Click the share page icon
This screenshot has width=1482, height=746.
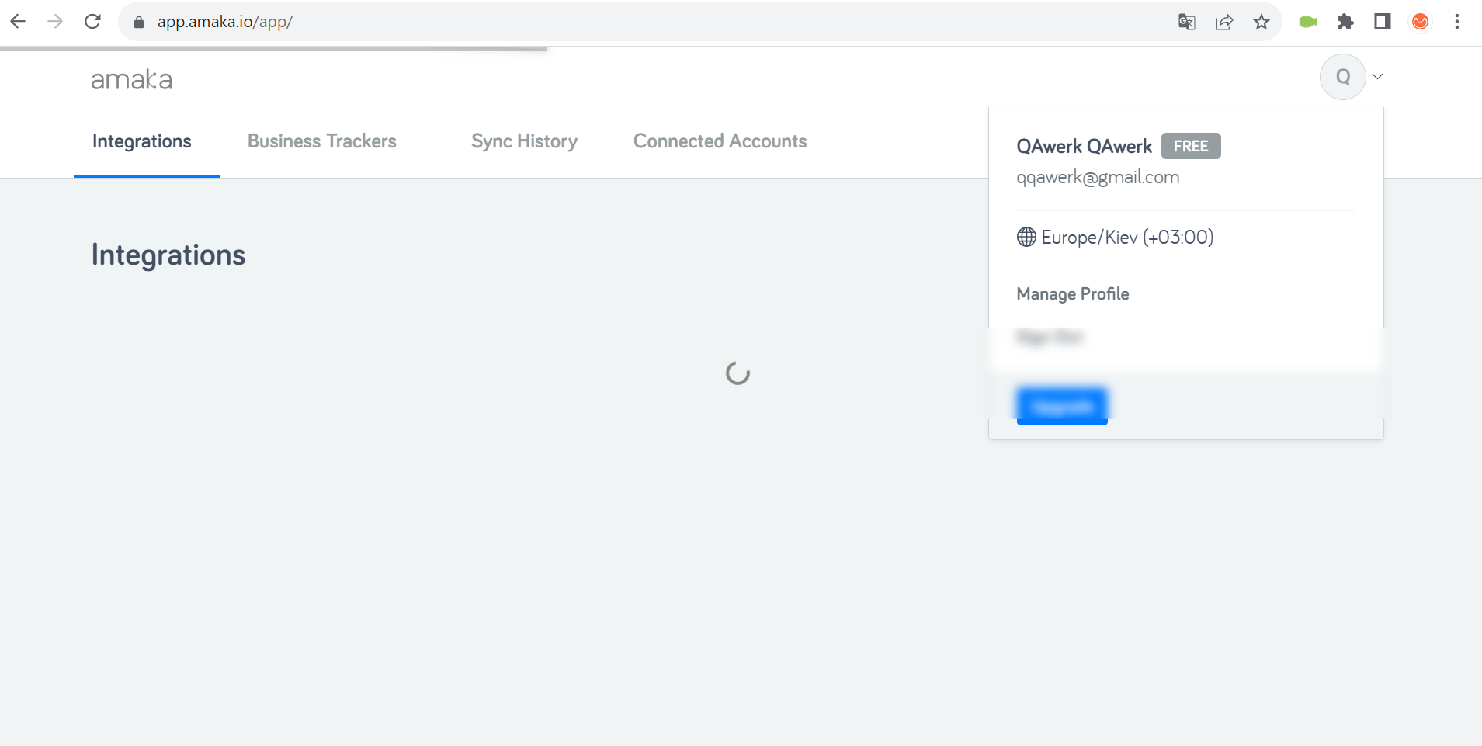coord(1224,22)
